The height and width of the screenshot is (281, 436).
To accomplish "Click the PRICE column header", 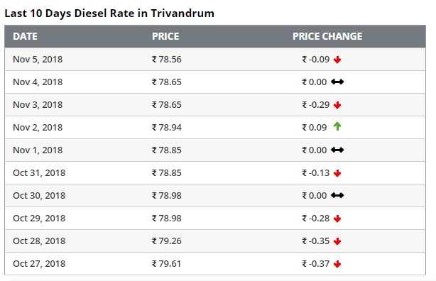I will click(x=165, y=36).
